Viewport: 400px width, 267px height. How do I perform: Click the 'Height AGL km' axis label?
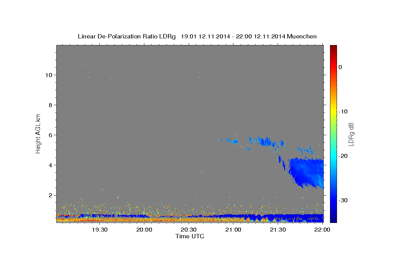[x=38, y=133]
